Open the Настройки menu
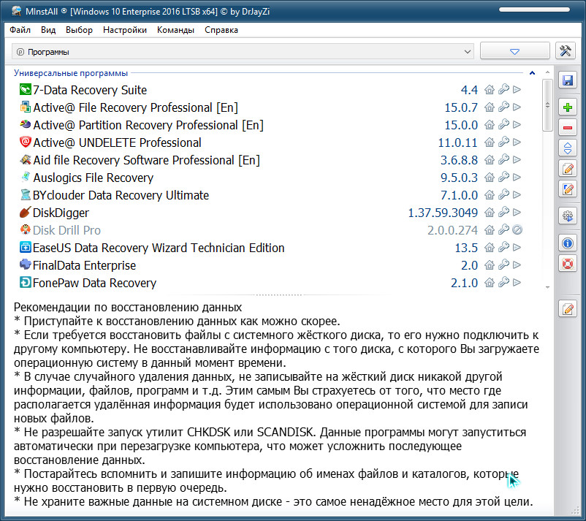 (x=124, y=30)
